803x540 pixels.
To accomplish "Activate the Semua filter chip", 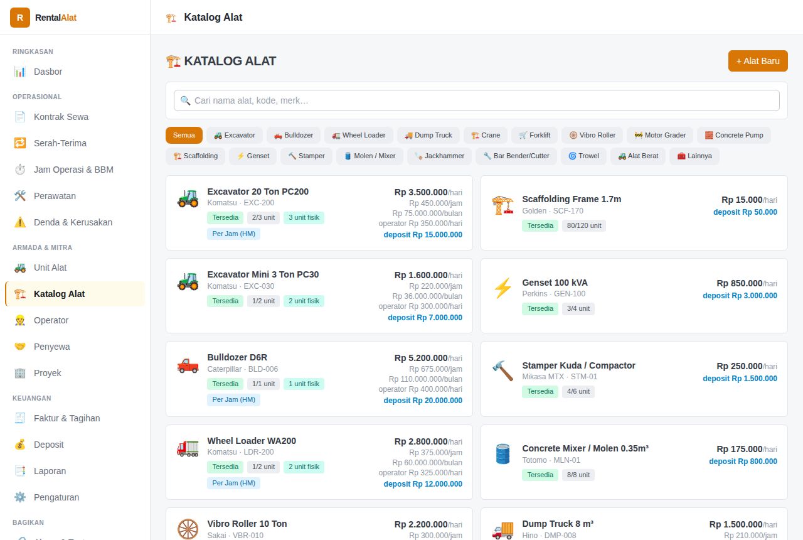I will [x=184, y=135].
